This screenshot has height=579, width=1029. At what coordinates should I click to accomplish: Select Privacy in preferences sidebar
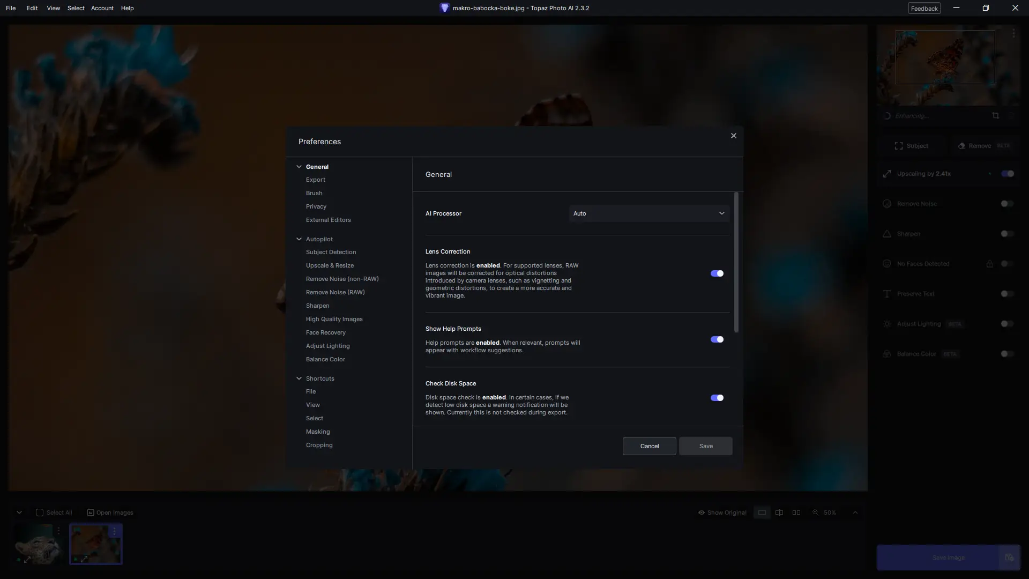pyautogui.click(x=316, y=206)
